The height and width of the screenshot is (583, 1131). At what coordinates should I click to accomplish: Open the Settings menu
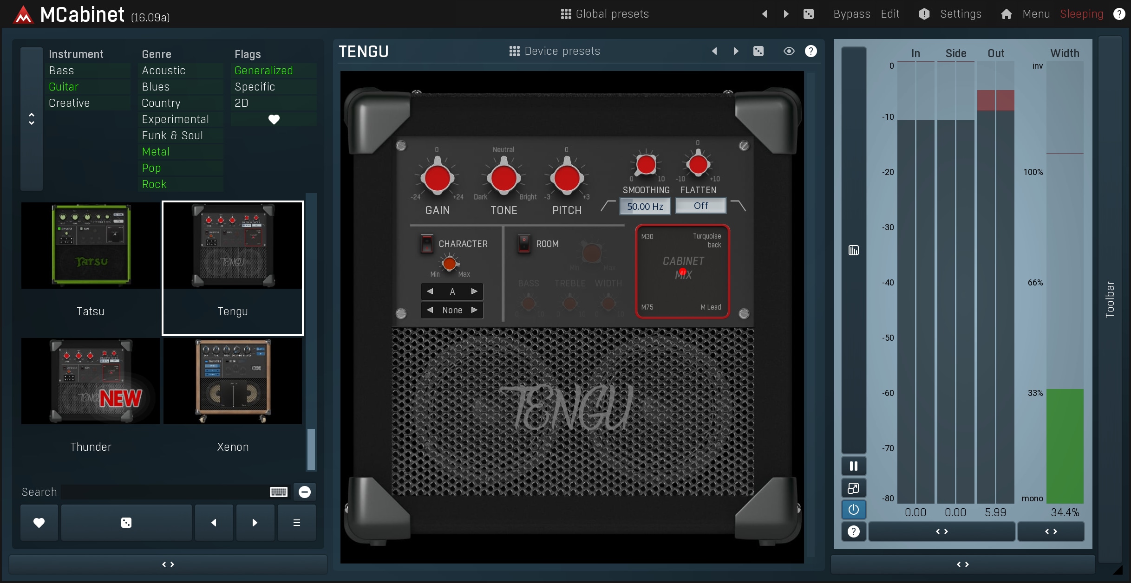[x=961, y=14]
